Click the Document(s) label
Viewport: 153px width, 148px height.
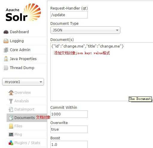(x=62, y=40)
